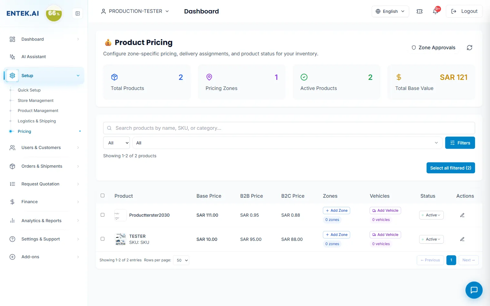Click the Pricing Zones pin icon
The height and width of the screenshot is (306, 490).
[209, 77]
